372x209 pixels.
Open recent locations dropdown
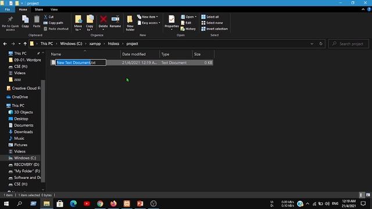tap(19, 44)
